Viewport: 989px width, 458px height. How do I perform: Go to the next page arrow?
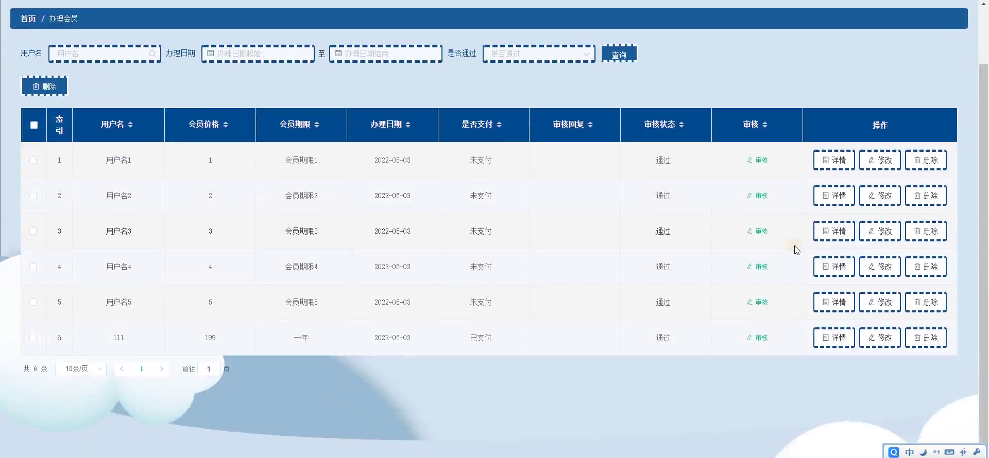click(162, 369)
